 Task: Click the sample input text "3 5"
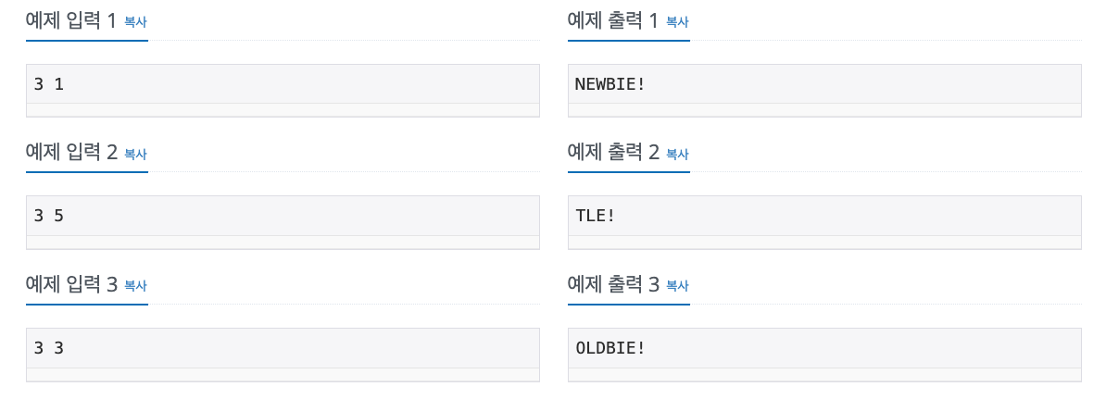pyautogui.click(x=49, y=216)
